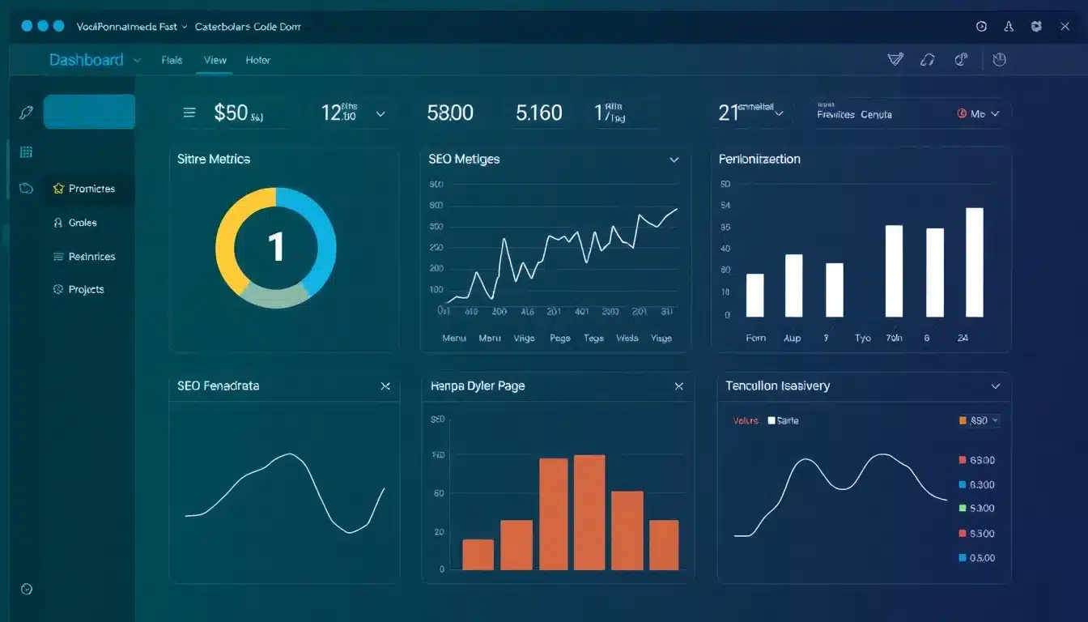This screenshot has height=622, width=1088.
Task: Expand the Tencullon Isaivery panel chevron
Action: tap(994, 386)
